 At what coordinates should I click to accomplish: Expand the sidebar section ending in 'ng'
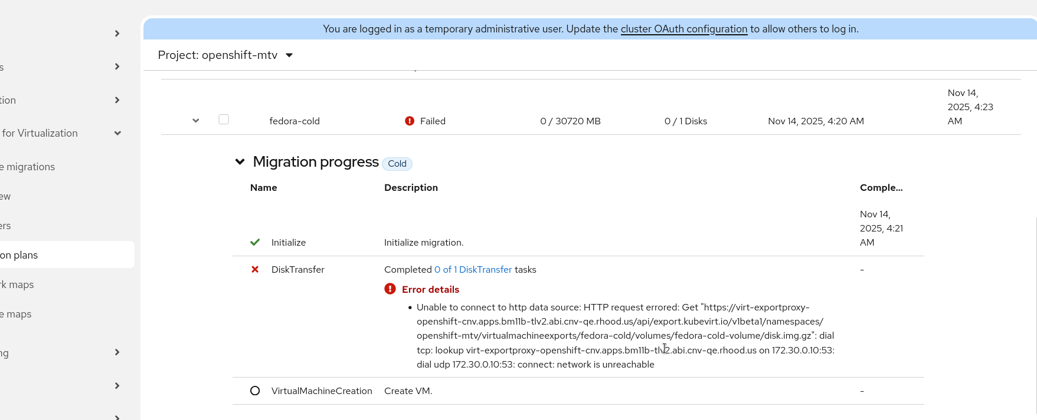click(x=117, y=352)
